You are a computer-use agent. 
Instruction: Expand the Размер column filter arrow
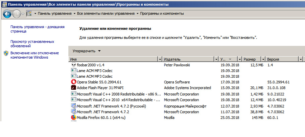[x=263, y=59]
